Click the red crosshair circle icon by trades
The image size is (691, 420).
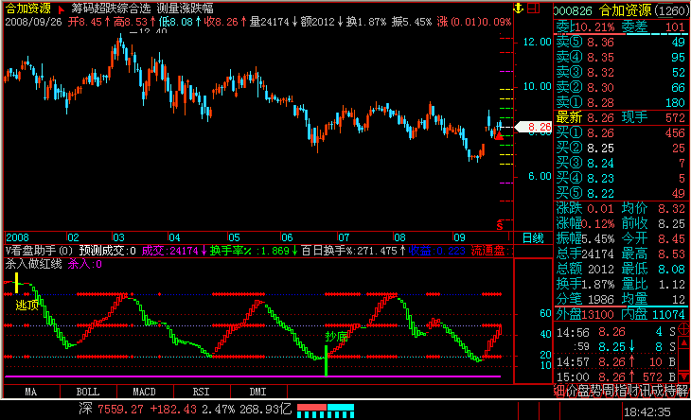[x=683, y=328]
